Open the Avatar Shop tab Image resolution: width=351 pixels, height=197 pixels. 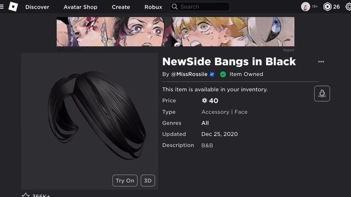coord(81,7)
